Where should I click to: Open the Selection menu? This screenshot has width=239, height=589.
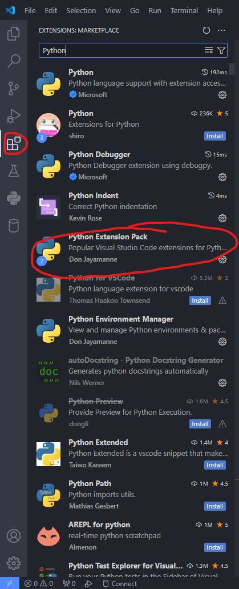(x=82, y=11)
